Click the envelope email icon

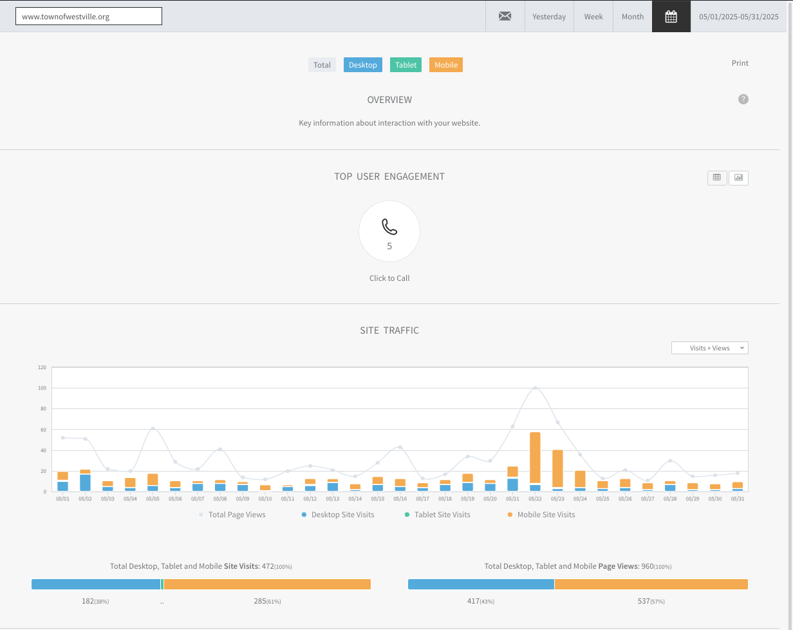tap(505, 16)
